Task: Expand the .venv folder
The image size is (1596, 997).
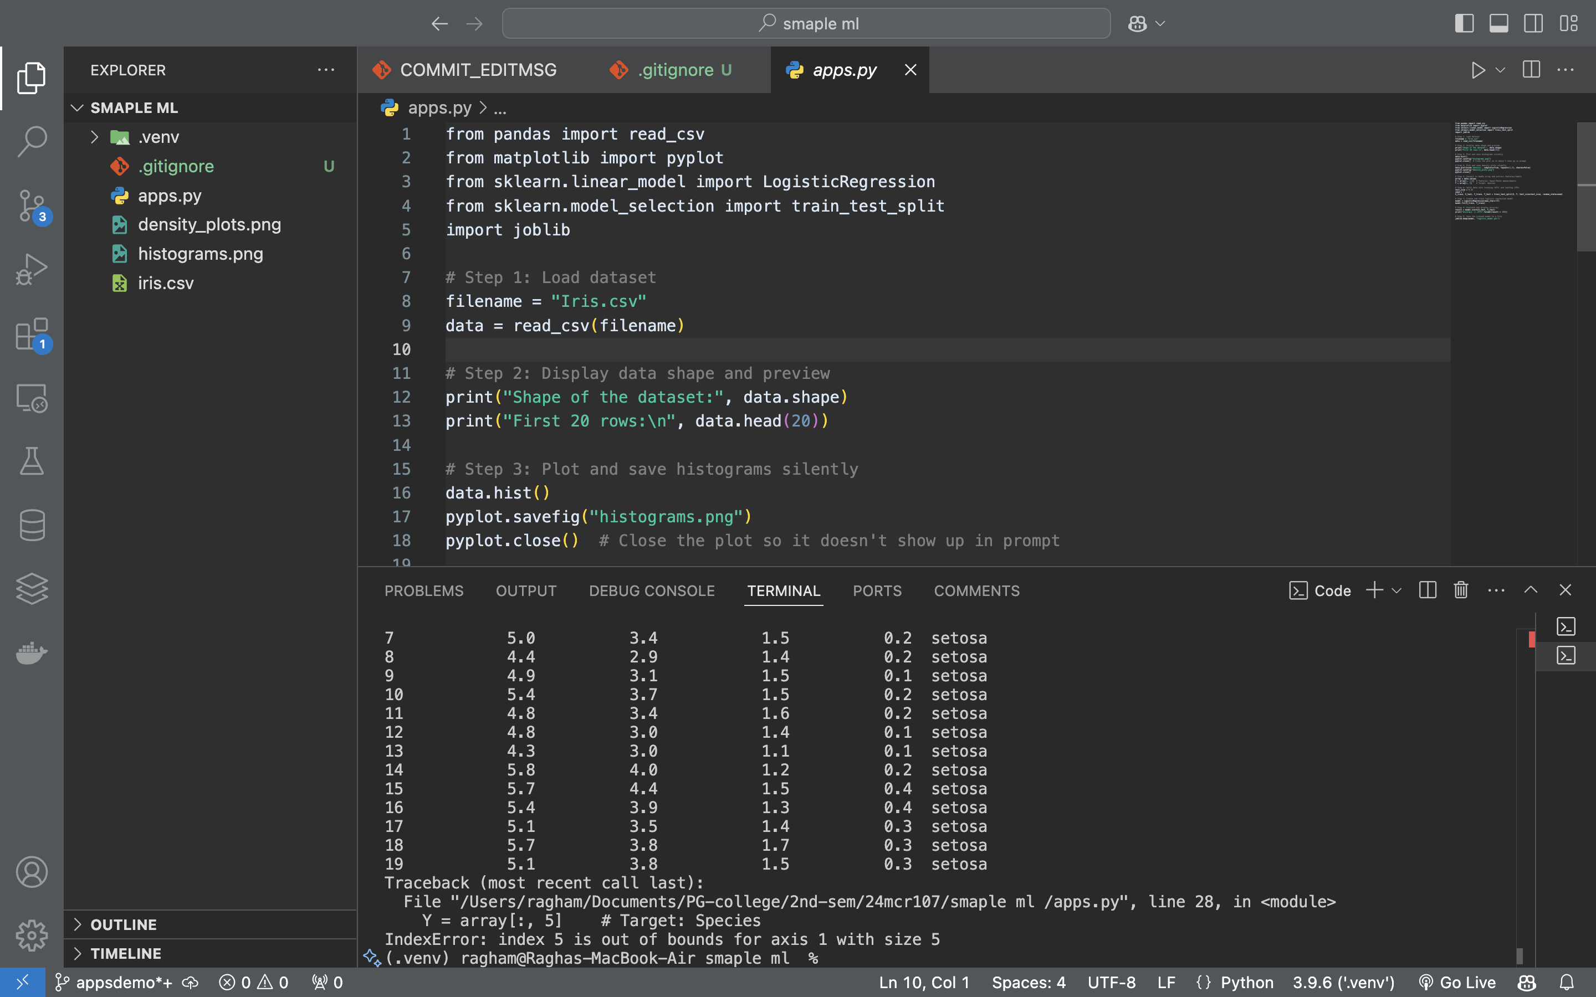Action: [x=94, y=137]
